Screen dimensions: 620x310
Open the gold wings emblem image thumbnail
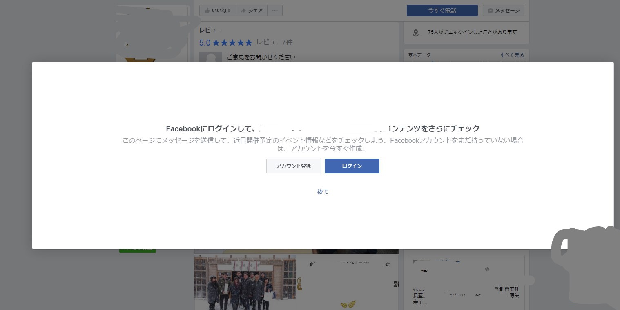pos(348,282)
